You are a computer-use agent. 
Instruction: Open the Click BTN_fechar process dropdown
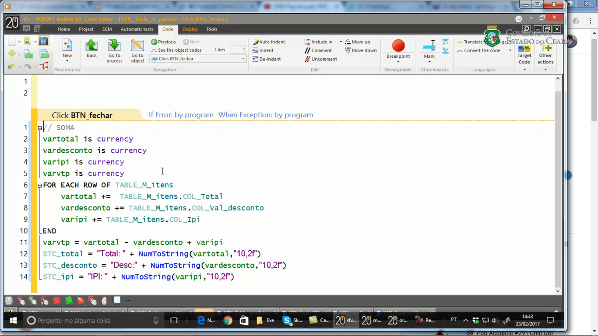[243, 59]
